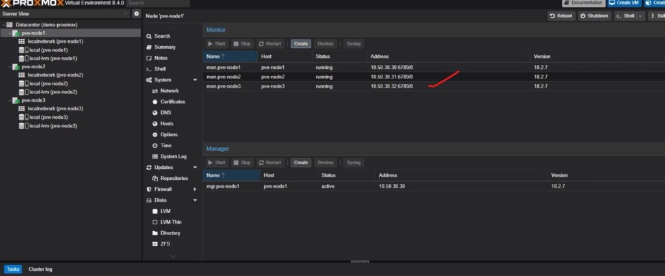Click Destroy in the Manager toolbar
665x276 pixels.
(x=326, y=162)
